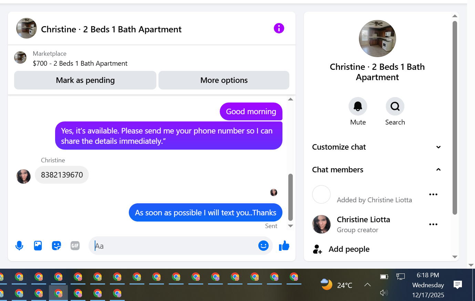This screenshot has height=301, width=475.
Task: Click the voice clip microphone icon
Action: point(19,246)
